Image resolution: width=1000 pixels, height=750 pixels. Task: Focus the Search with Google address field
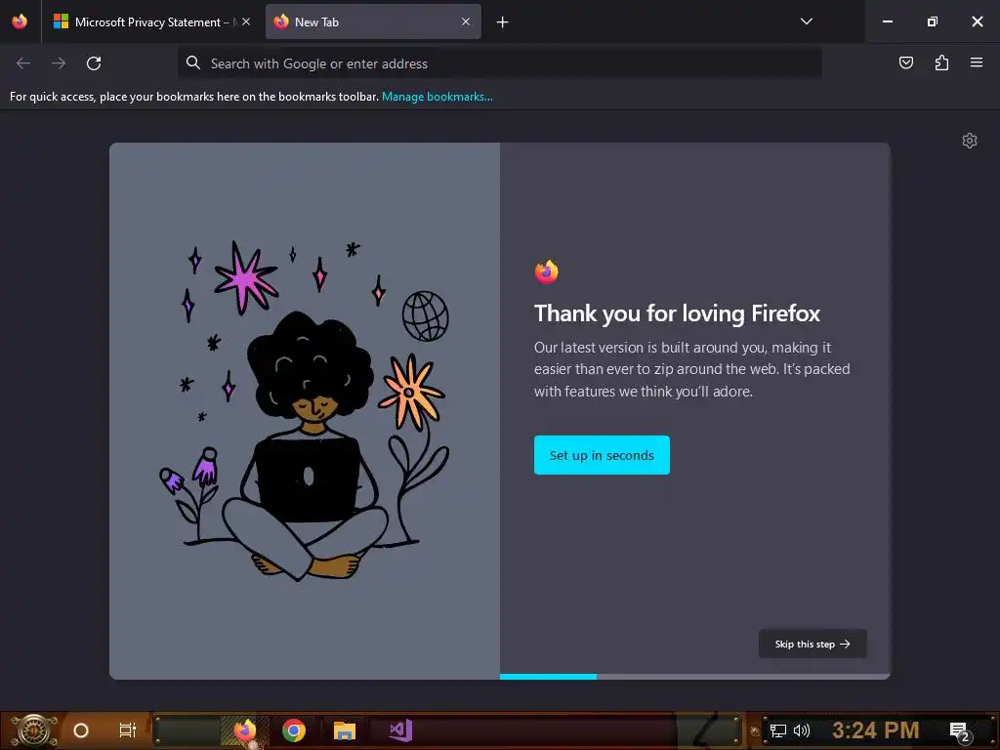[500, 63]
